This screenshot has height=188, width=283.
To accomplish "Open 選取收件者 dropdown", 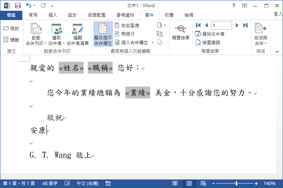I will tap(57, 34).
